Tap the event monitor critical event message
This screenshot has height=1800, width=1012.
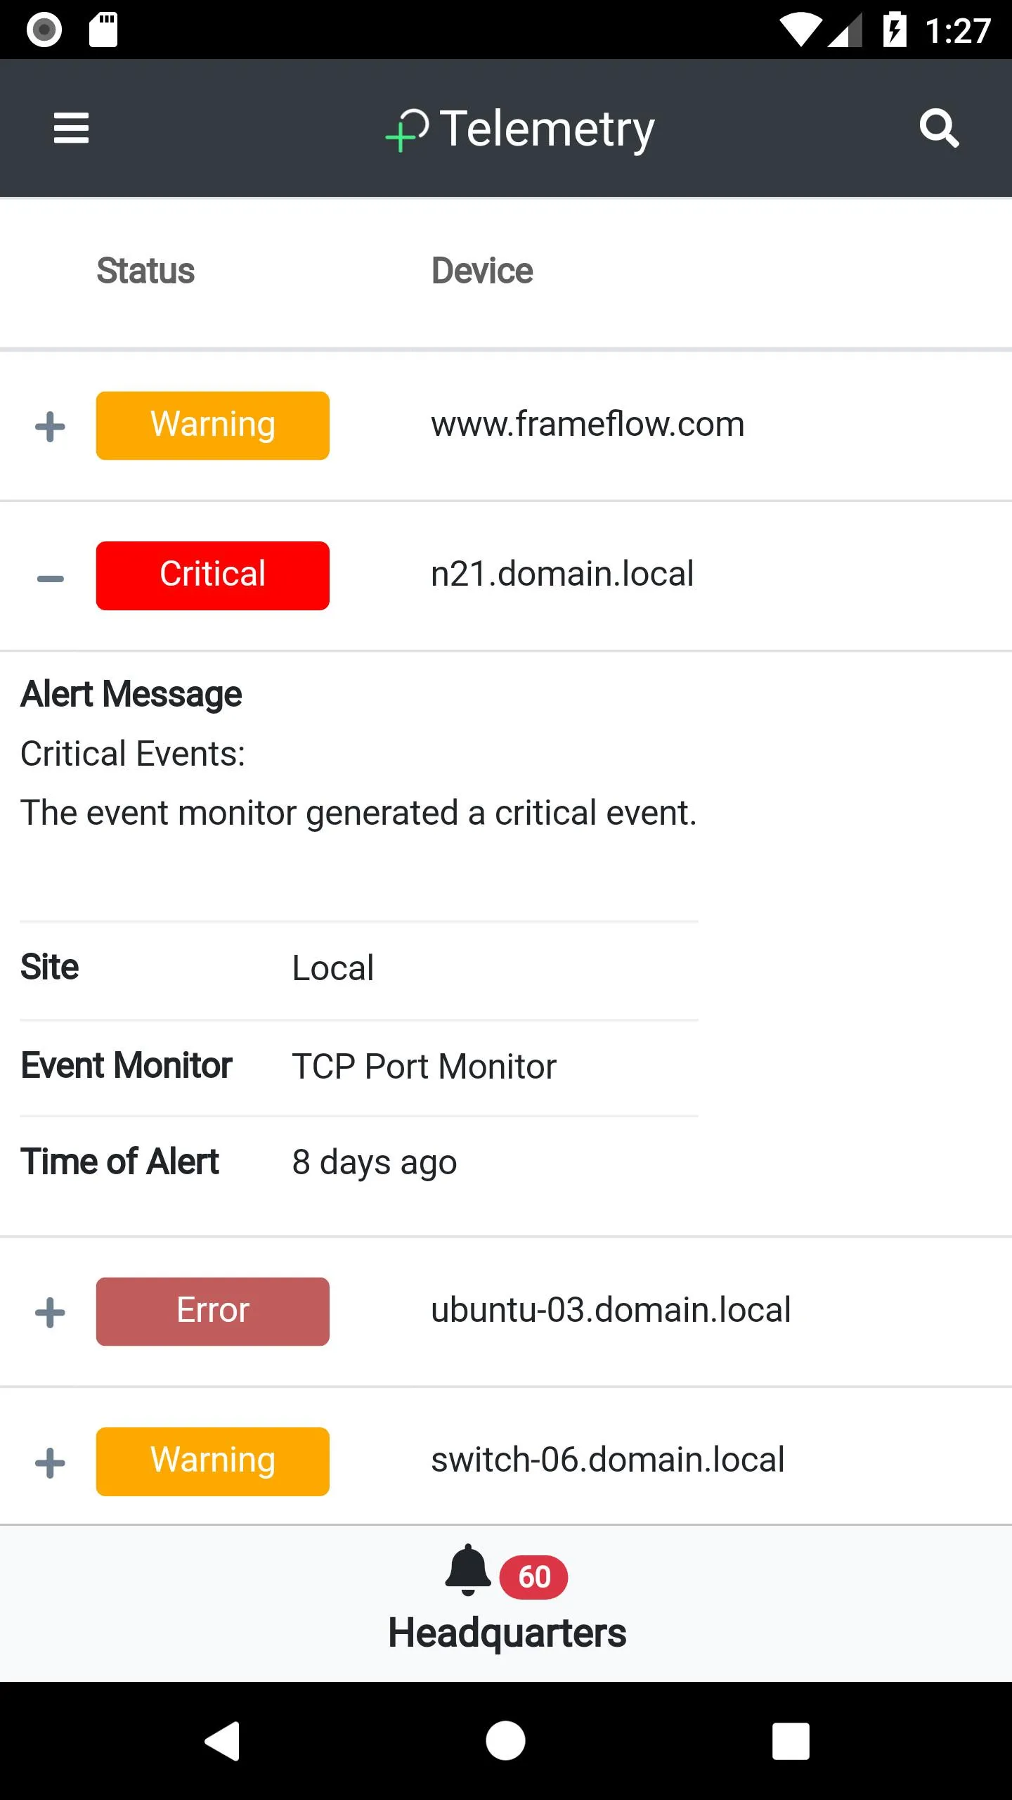(358, 814)
